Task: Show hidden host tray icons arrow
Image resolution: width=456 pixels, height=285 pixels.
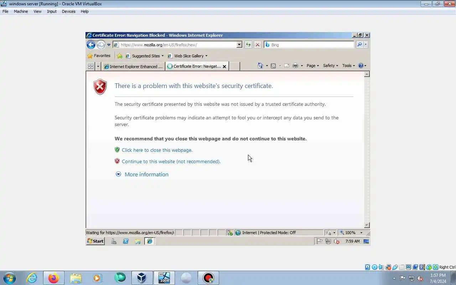Action: point(394,278)
